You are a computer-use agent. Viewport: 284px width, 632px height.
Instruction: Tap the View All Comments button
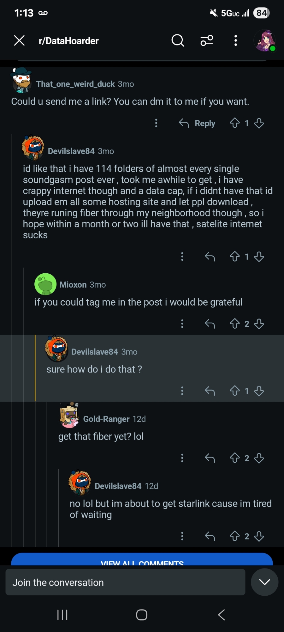point(142,560)
